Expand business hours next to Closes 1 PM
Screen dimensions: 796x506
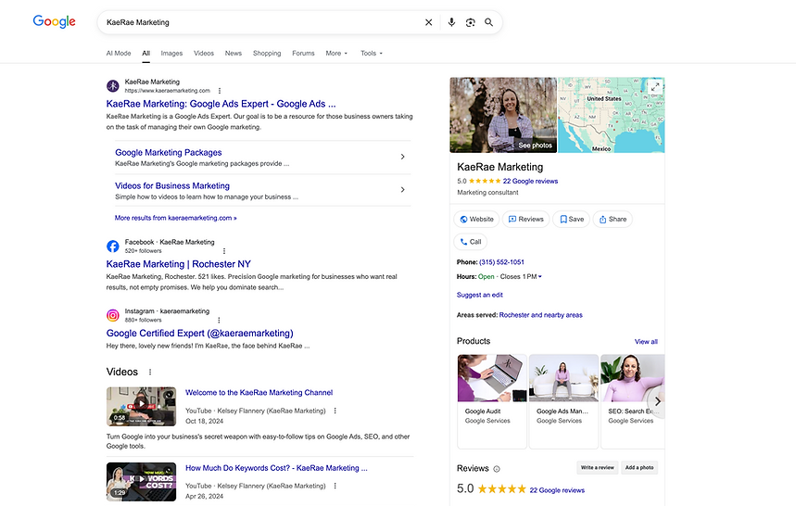(x=539, y=276)
